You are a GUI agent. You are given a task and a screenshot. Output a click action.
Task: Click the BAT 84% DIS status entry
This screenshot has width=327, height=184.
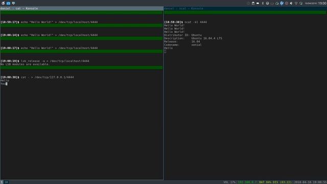(x=275, y=182)
